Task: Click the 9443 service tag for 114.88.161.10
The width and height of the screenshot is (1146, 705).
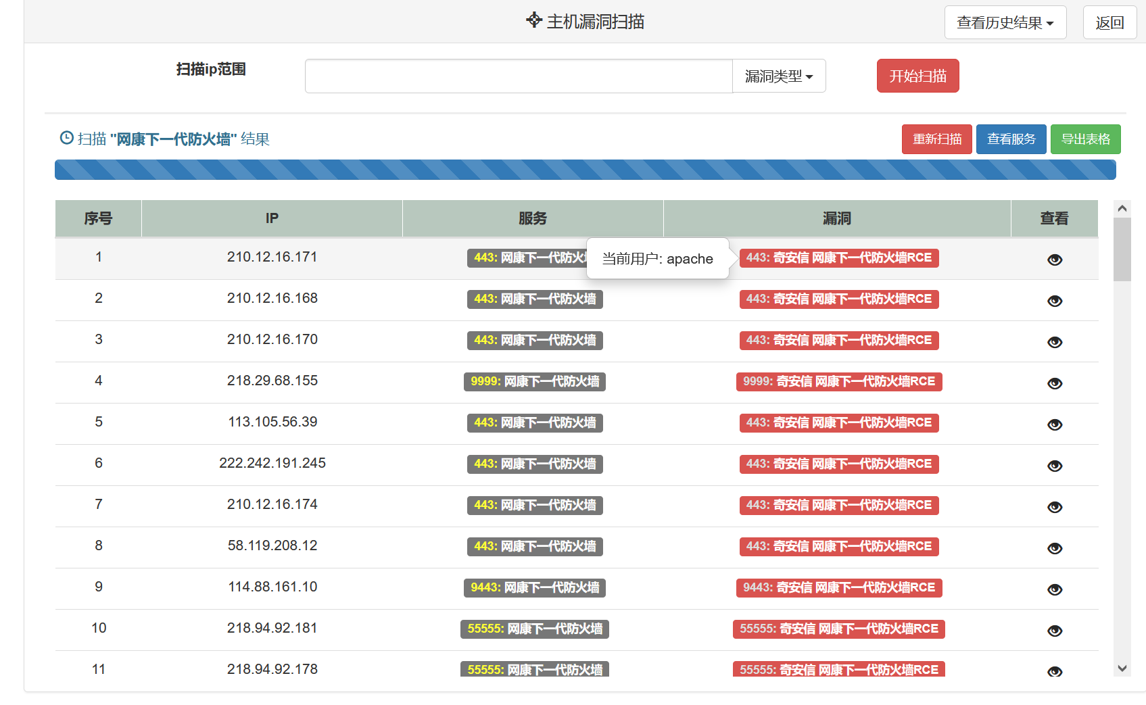Action: coord(535,587)
